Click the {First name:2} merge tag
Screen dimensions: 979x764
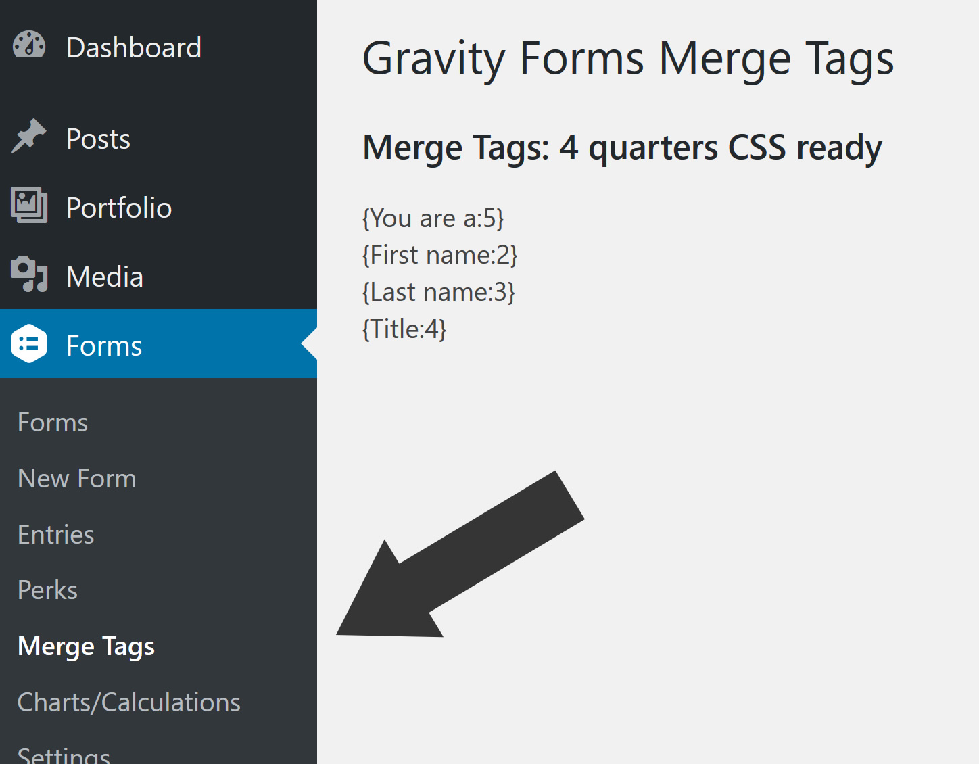point(440,256)
